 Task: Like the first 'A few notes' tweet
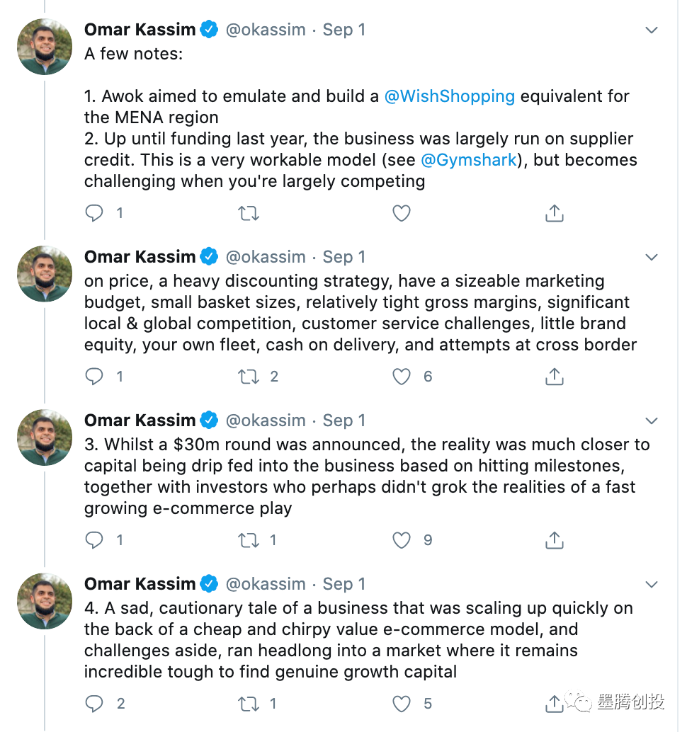(x=402, y=213)
